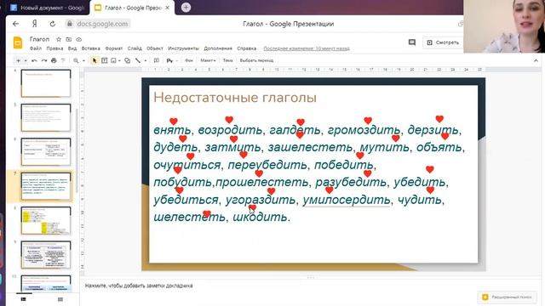Open the Справка menu
The image size is (545, 306).
click(x=246, y=48)
